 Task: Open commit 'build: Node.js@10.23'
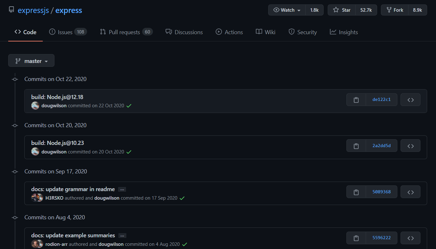pos(58,143)
